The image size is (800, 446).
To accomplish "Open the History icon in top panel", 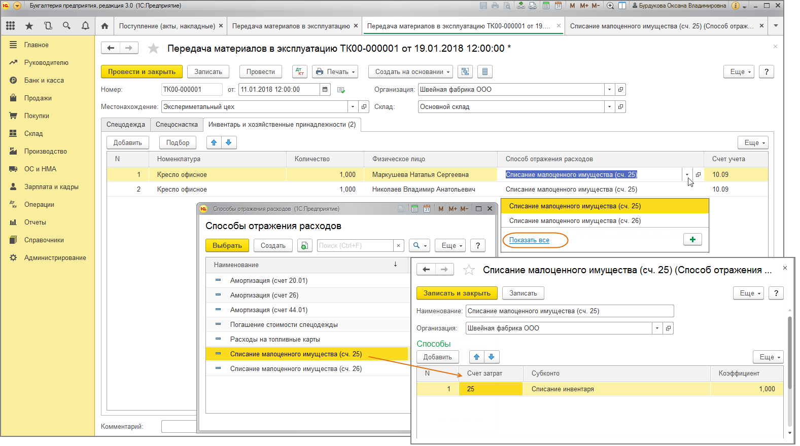I will pos(48,26).
